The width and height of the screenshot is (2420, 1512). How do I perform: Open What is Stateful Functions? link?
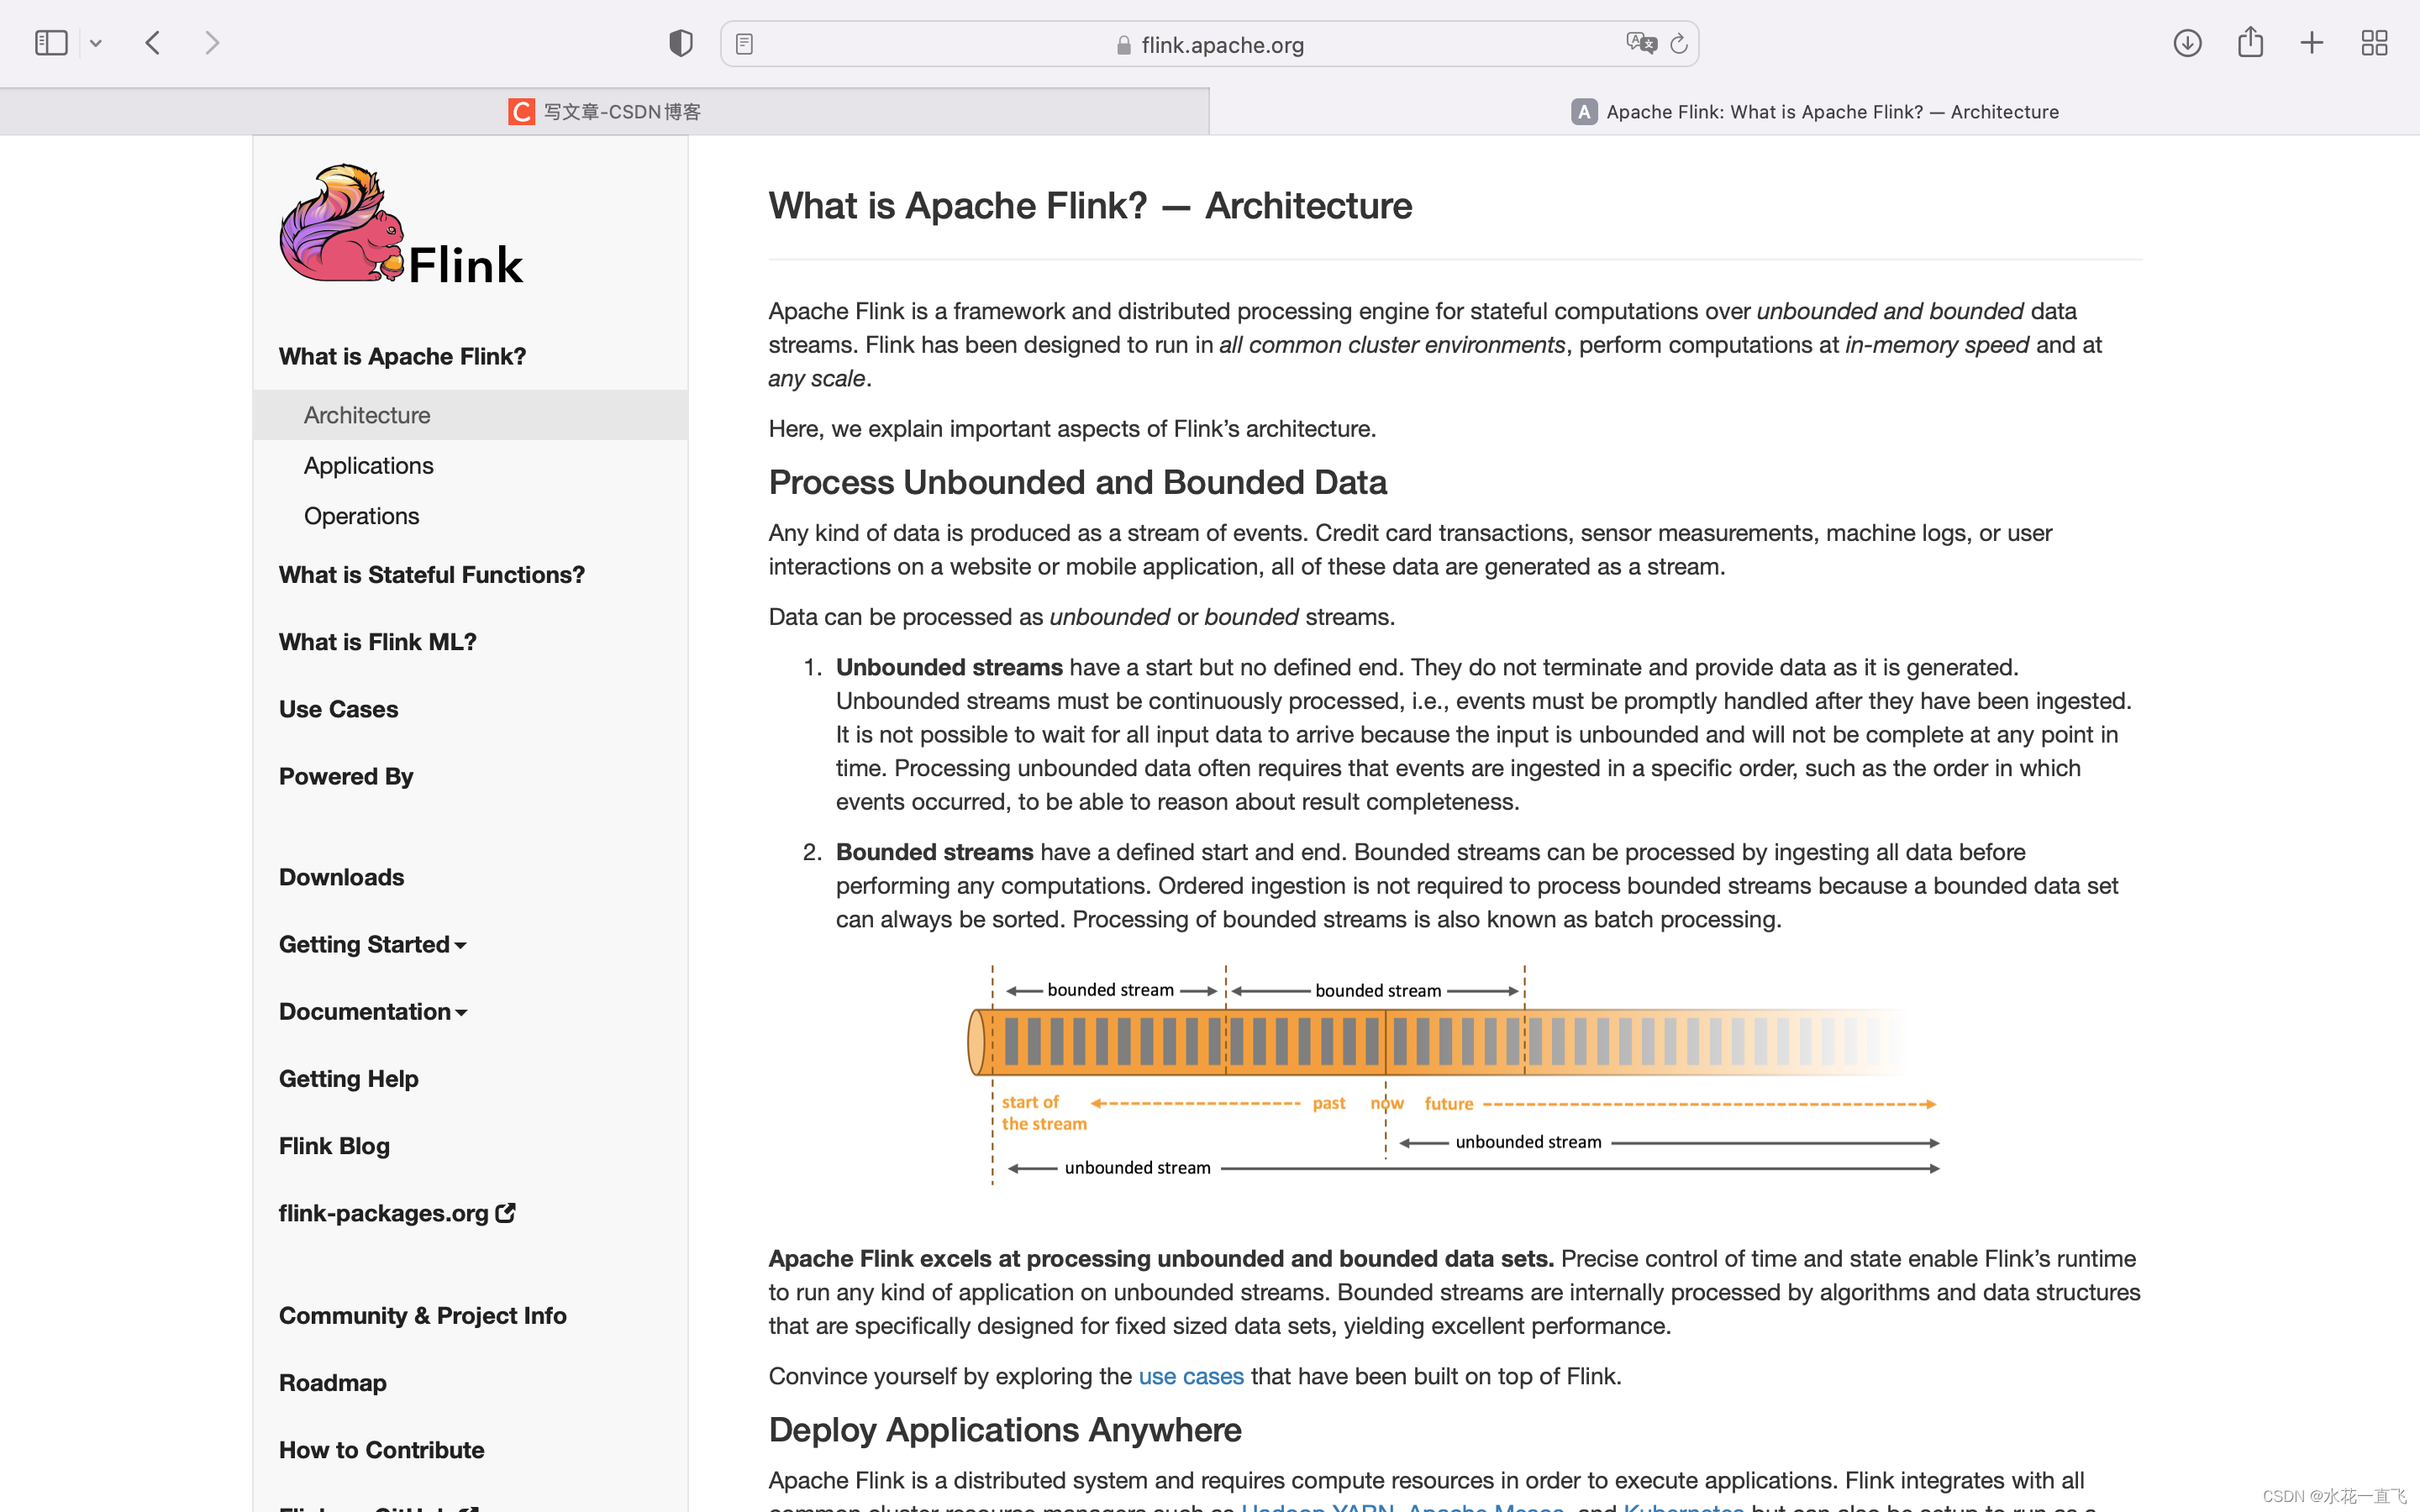(432, 575)
